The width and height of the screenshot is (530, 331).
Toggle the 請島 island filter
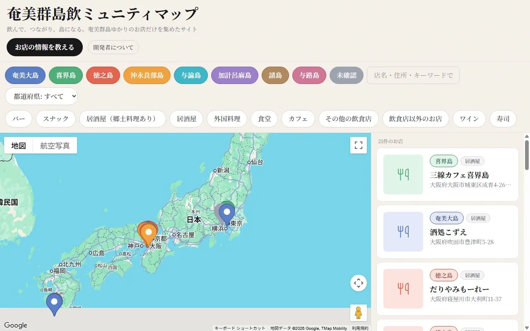click(275, 75)
